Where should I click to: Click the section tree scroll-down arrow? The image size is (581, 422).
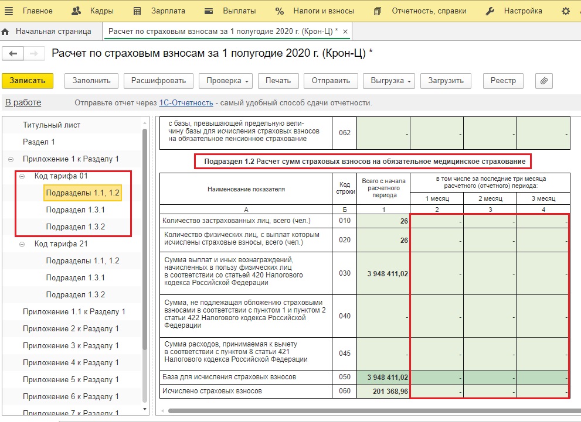(145, 409)
